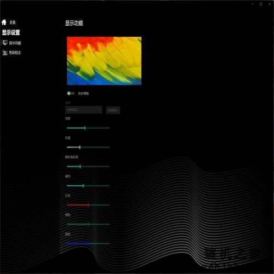Screen dimensions: 274x274
Task: Expand the preset mode dropdown below the toggle
Action: (84, 110)
